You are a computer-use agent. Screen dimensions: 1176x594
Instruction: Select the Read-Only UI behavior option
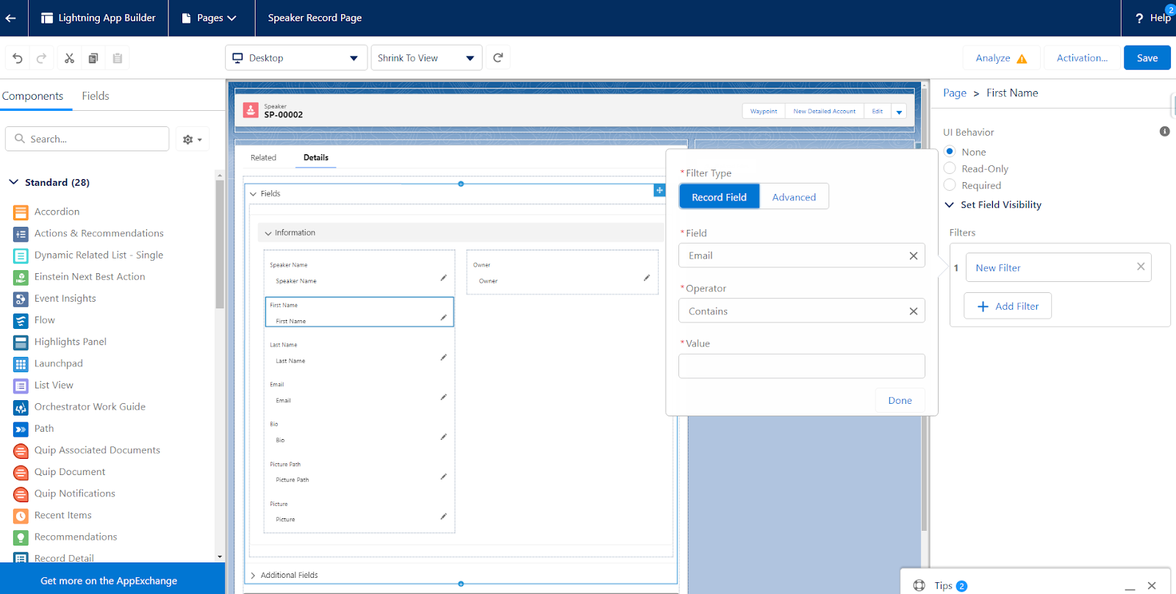click(950, 168)
